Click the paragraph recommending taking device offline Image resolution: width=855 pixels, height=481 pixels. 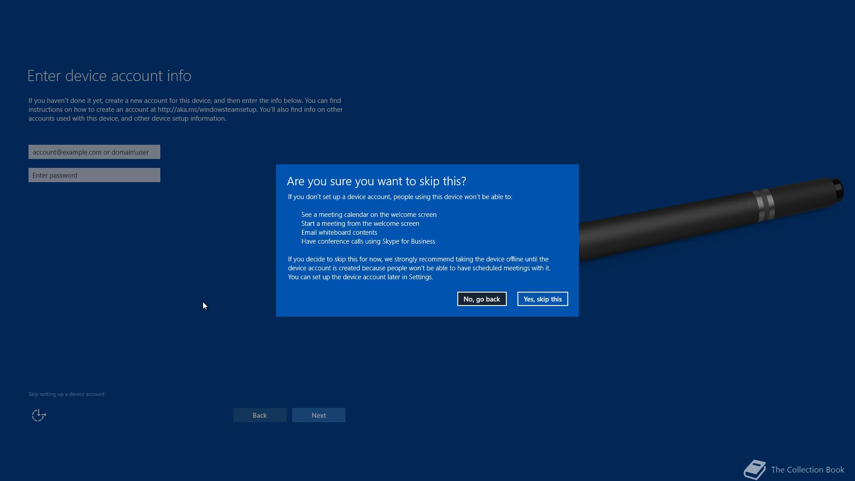pyautogui.click(x=419, y=268)
